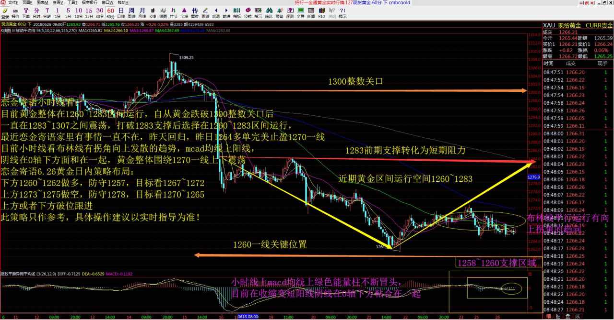Click the 后退 back icon
This screenshot has height=320, width=614.
(x=216, y=13)
